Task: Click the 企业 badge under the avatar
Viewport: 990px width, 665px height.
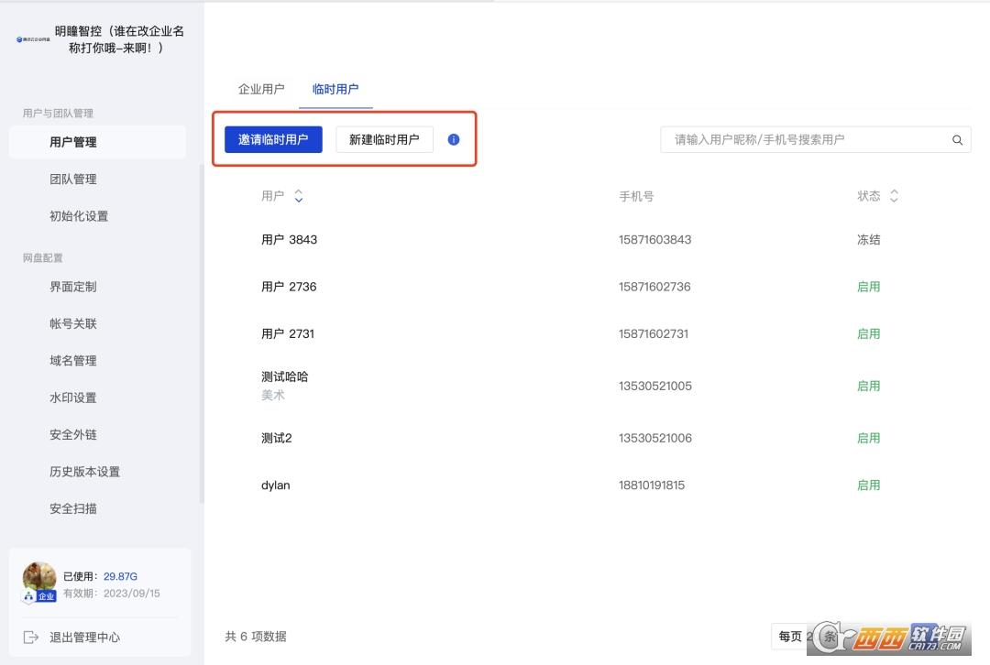Action: tap(46, 596)
